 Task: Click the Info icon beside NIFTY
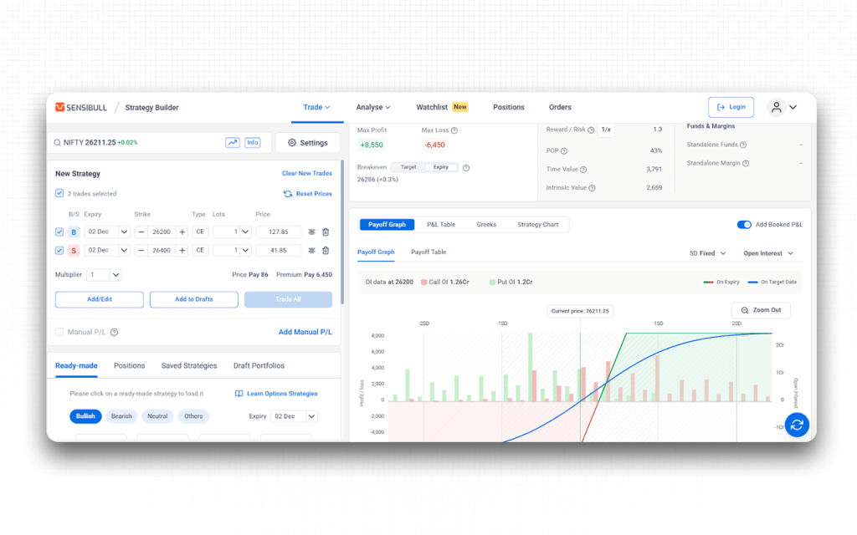253,142
